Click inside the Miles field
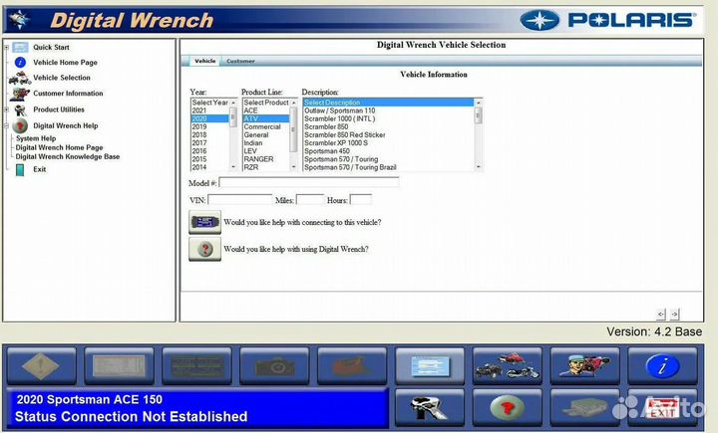Viewport: 718px width, 433px height. tap(310, 200)
